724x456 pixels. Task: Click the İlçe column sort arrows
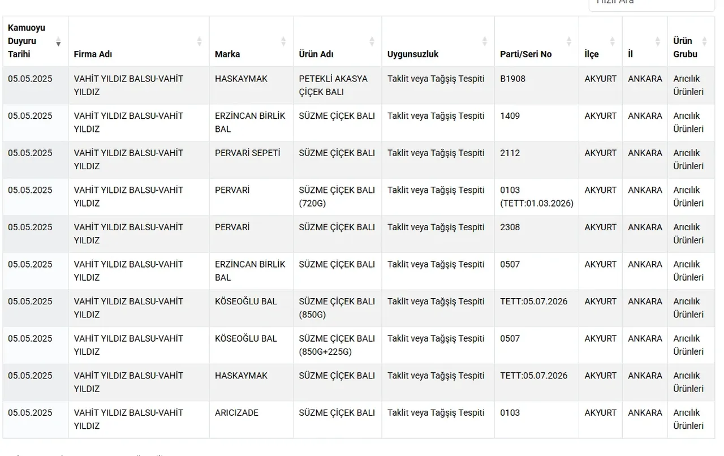pyautogui.click(x=612, y=41)
